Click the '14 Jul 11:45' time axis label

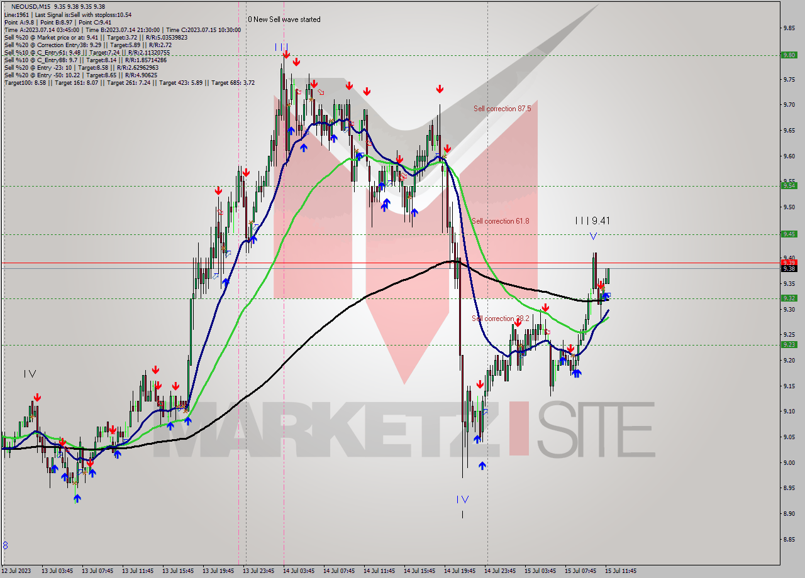click(x=379, y=571)
